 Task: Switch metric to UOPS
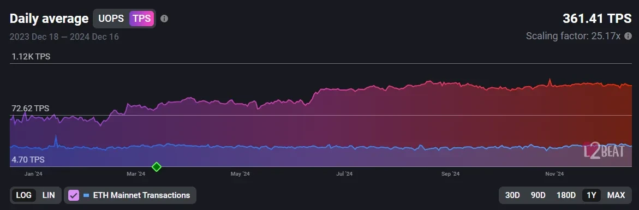tap(111, 19)
